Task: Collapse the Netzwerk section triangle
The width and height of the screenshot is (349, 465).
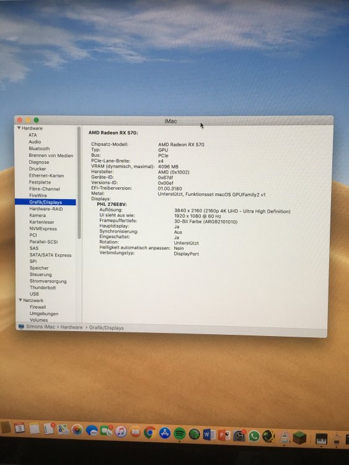Action: [x=20, y=300]
